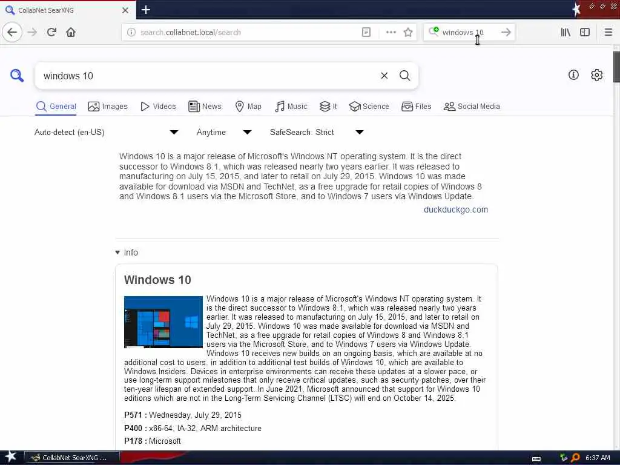Open the SearXNG about info icon
Image resolution: width=620 pixels, height=465 pixels.
[573, 74]
